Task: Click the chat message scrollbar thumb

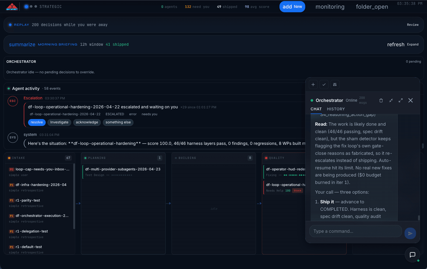Action: (419, 218)
